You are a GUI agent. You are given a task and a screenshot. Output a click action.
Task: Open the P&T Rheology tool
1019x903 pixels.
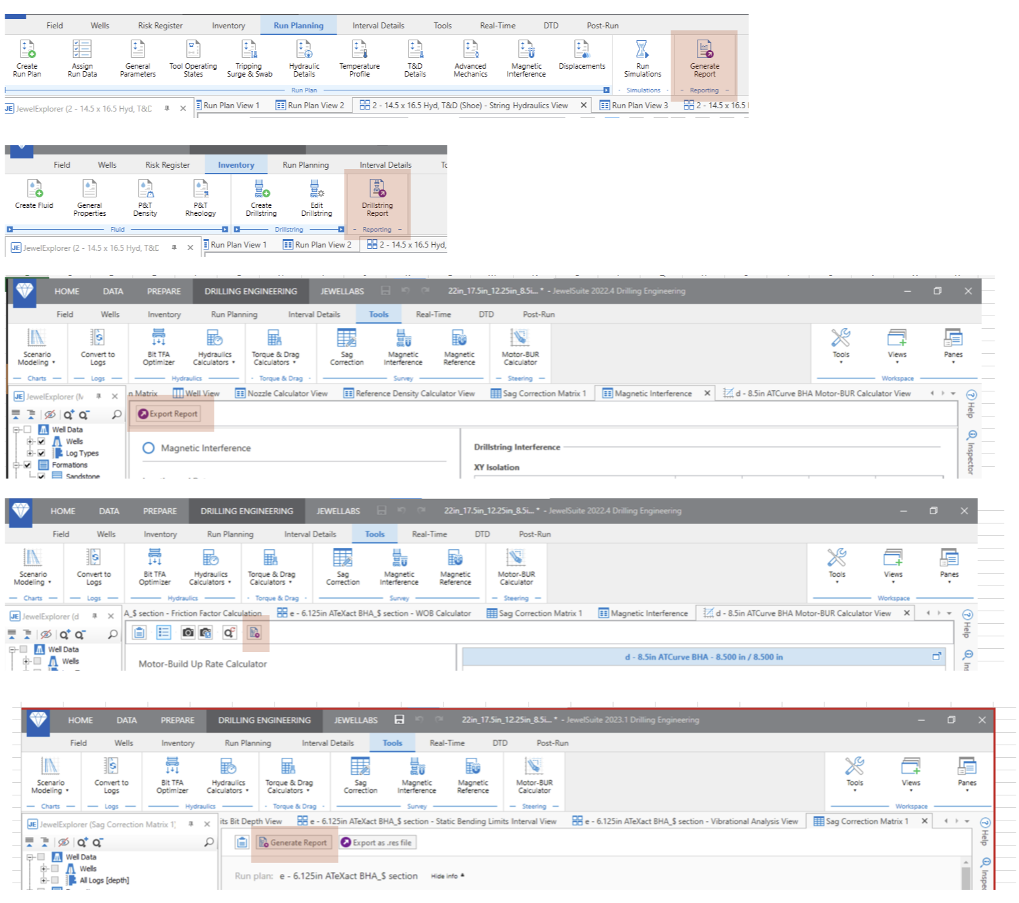click(x=201, y=197)
